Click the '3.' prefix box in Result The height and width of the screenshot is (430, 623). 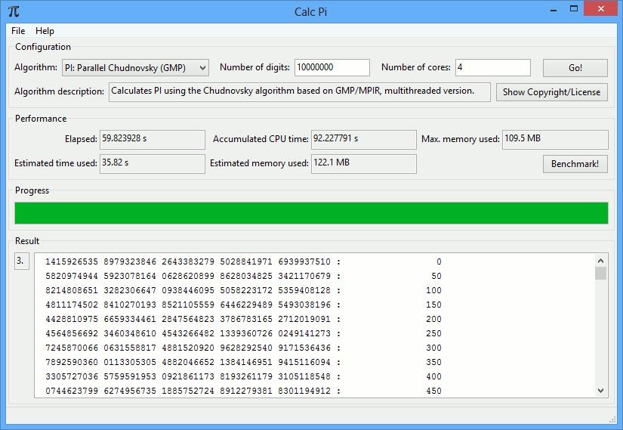point(21,261)
